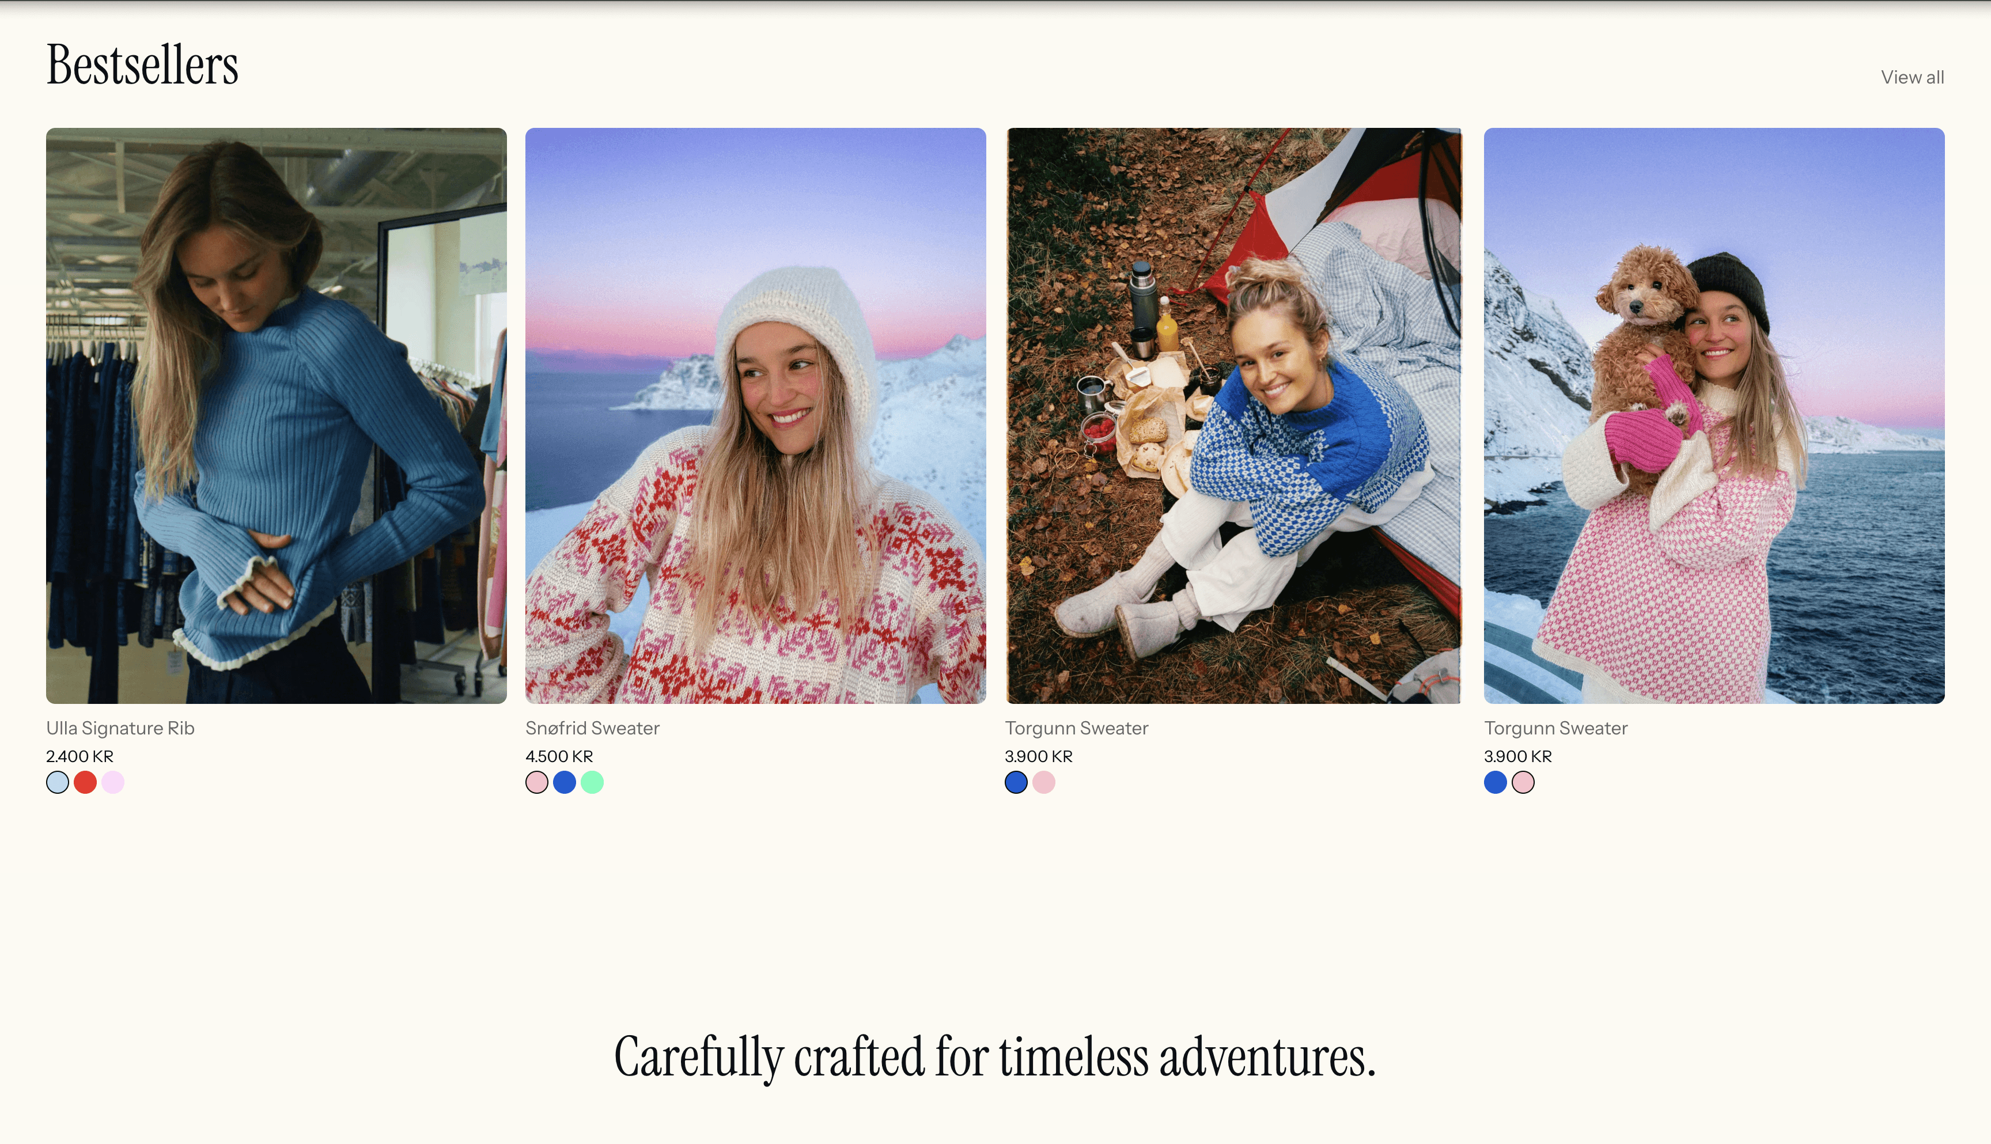Open the View all bestsellers link
This screenshot has width=1991, height=1144.
1911,77
